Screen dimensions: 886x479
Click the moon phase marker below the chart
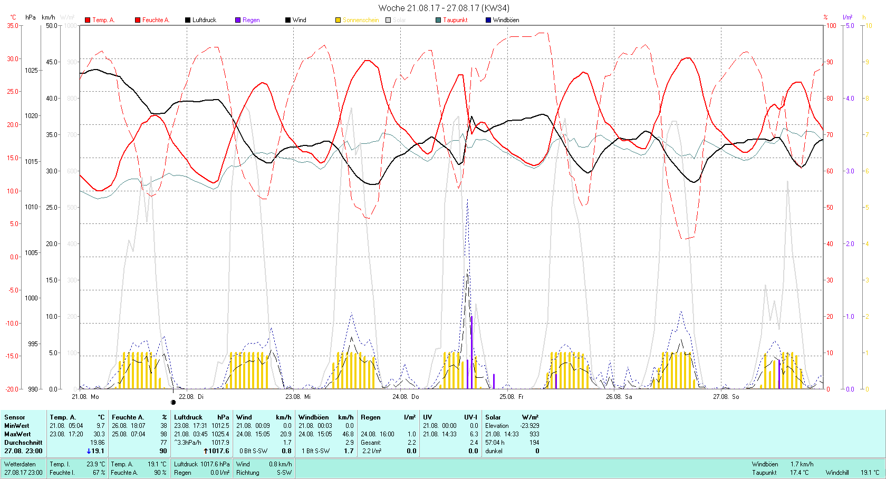click(x=174, y=403)
